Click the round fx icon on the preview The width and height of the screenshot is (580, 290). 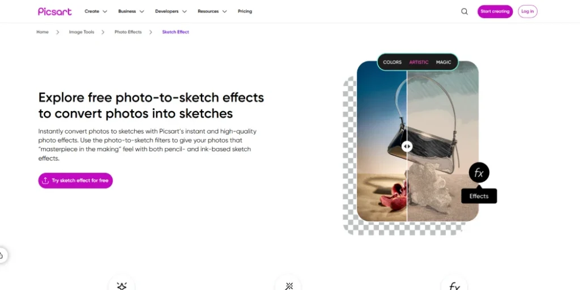click(x=479, y=173)
